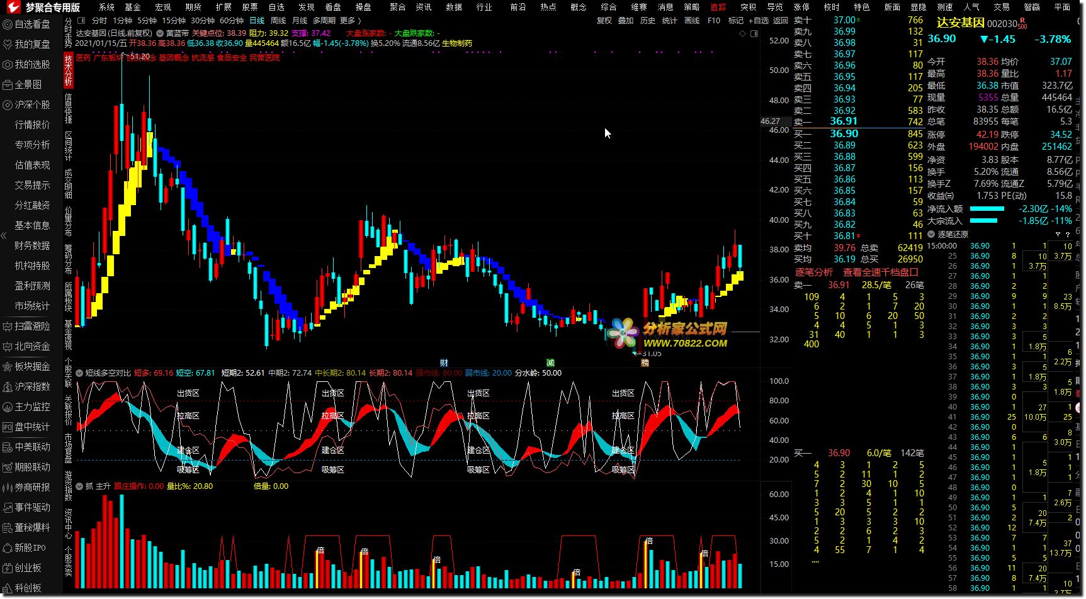1086x599 pixels.
Task: Open 事件驱动 sidebar entry
Action: click(x=27, y=507)
